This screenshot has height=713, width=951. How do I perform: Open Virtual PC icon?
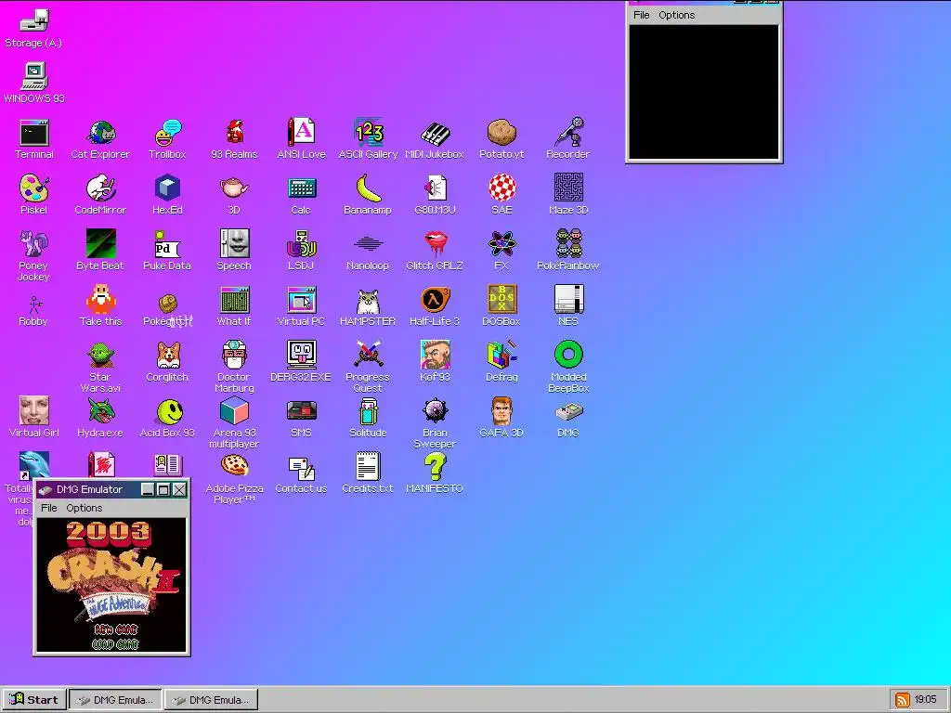point(301,306)
